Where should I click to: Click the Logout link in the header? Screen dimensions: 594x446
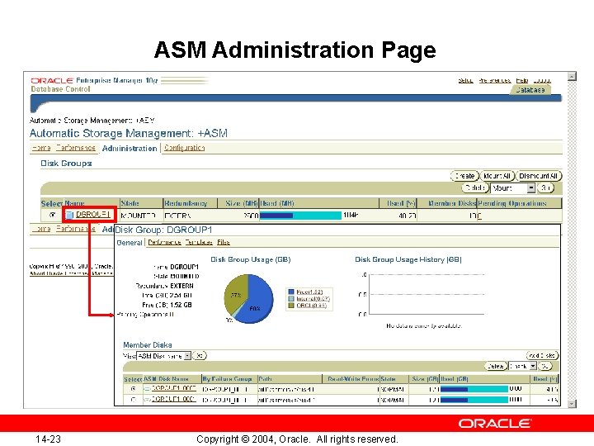pyautogui.click(x=542, y=80)
